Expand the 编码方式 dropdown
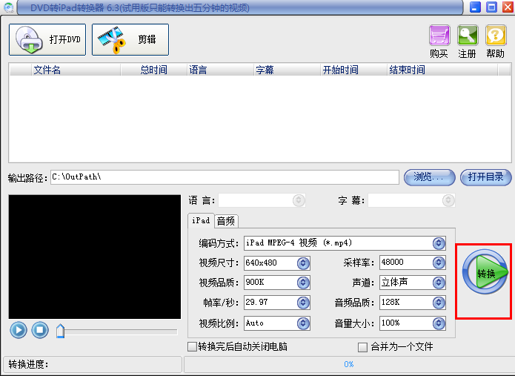This screenshot has height=376, width=515. point(439,243)
